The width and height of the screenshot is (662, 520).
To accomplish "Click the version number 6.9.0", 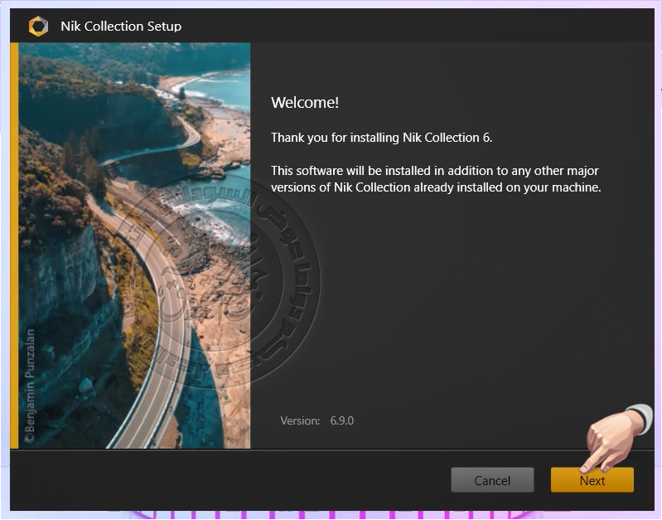I will pos(342,420).
